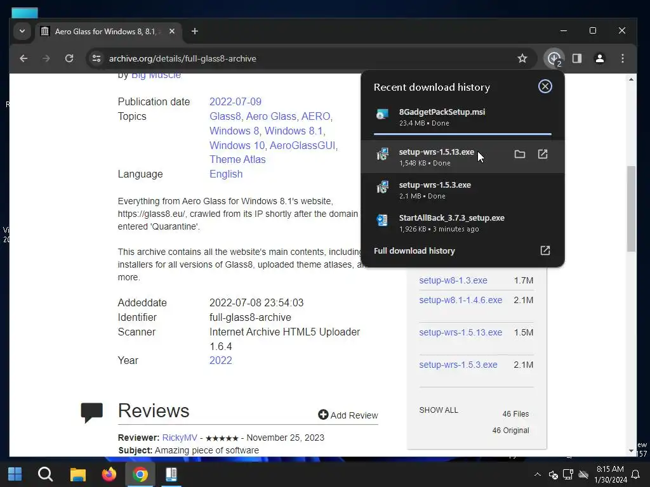650x487 pixels.
Task: Open StartAllBack_3.7.3_setup.exe download entry
Action: pos(462,223)
